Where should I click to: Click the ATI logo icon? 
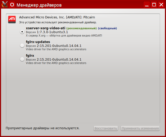tap(12, 19)
